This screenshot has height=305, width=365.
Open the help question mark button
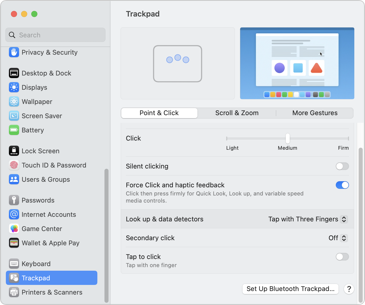point(349,289)
